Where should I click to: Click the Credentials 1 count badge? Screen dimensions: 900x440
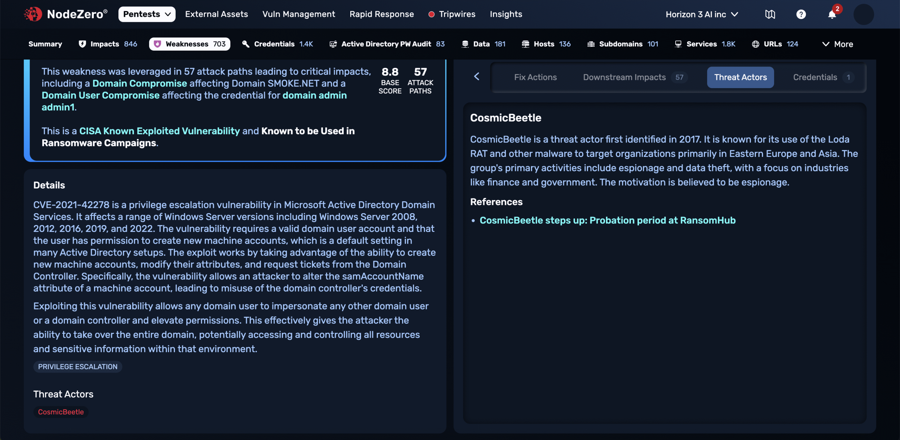coord(848,77)
